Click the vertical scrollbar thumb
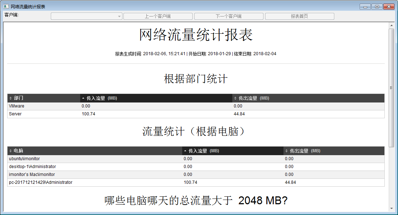The height and width of the screenshot is (215, 398). tap(392, 88)
